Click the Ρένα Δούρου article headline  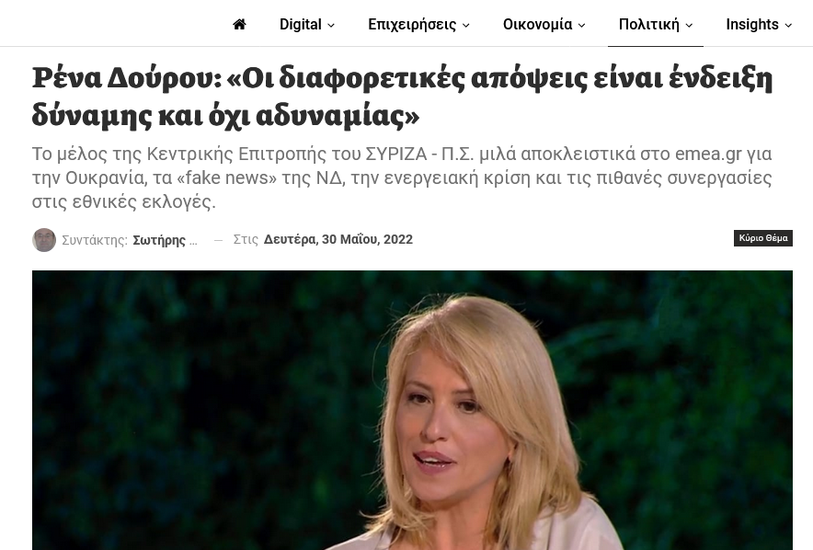[402, 97]
